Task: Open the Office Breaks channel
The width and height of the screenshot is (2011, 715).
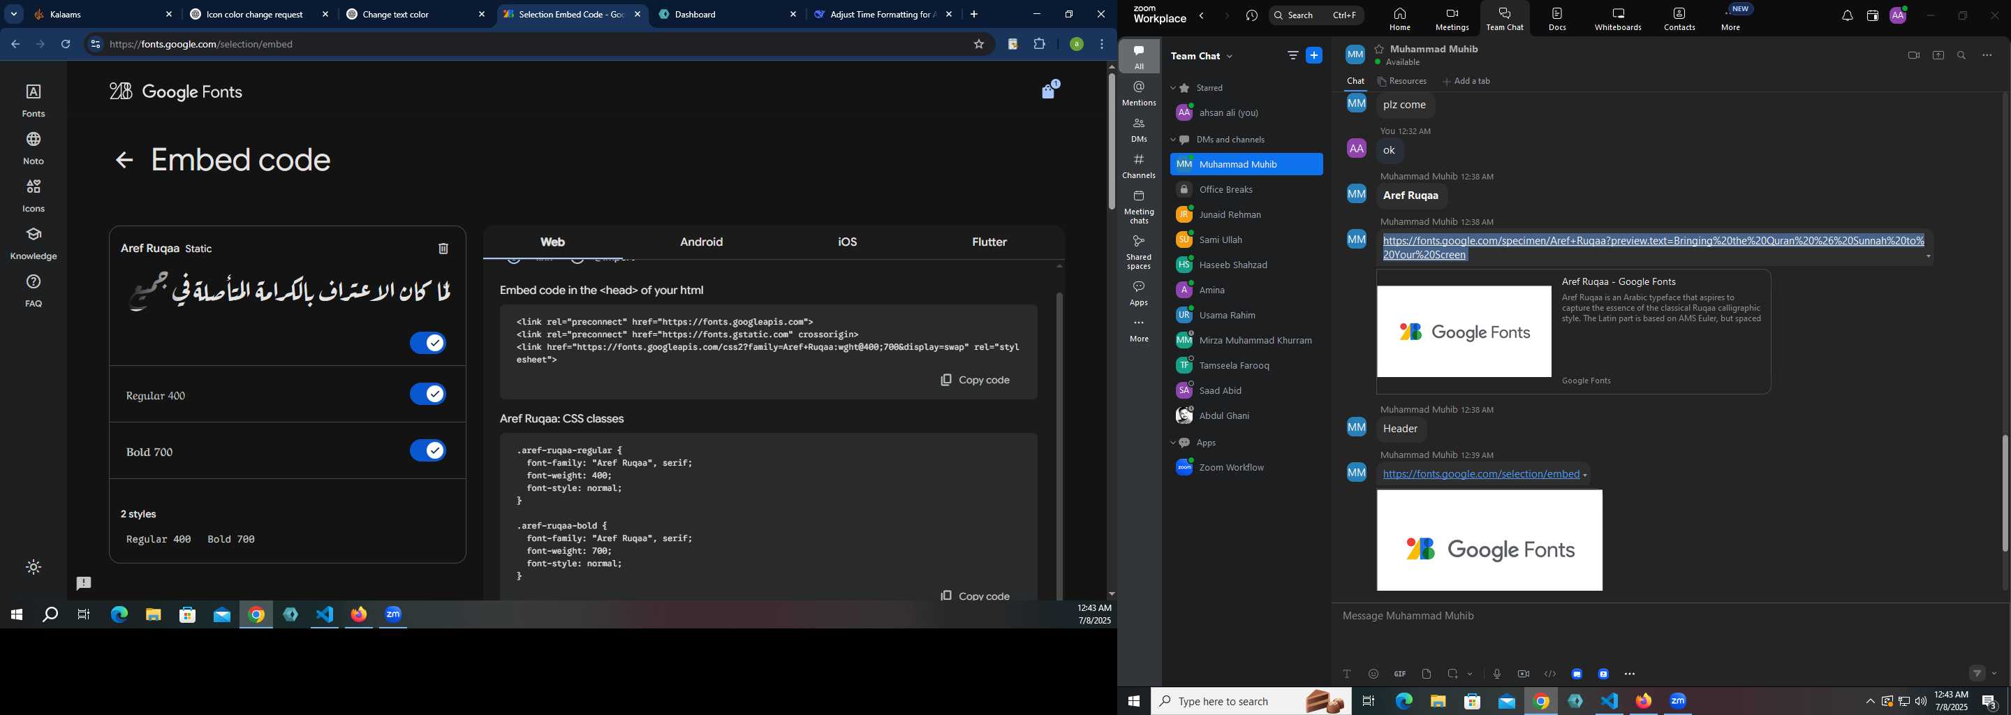Action: [x=1246, y=190]
